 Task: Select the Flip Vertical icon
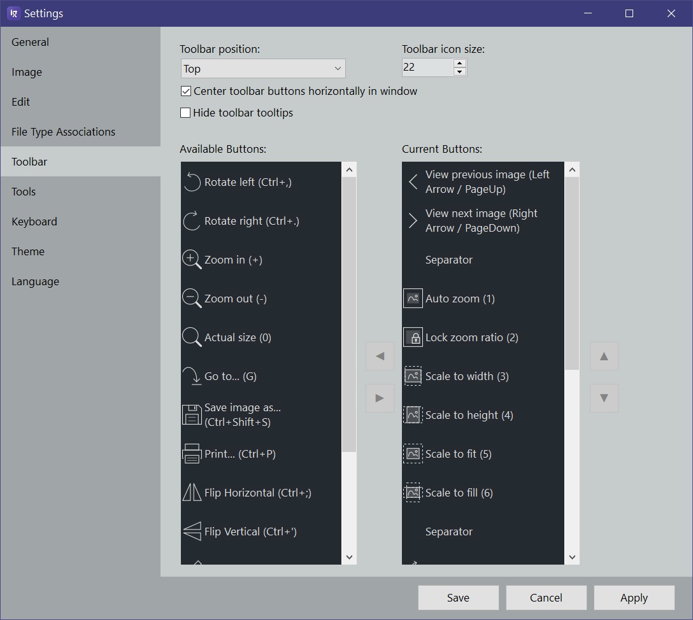coord(192,532)
